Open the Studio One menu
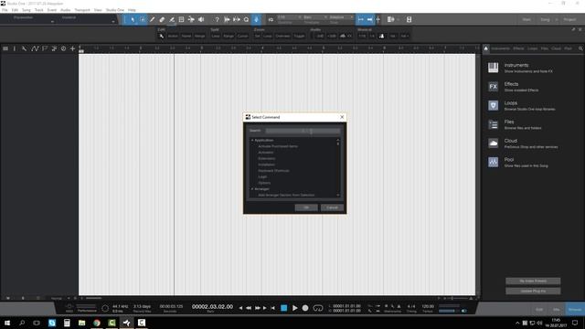 coord(115,10)
